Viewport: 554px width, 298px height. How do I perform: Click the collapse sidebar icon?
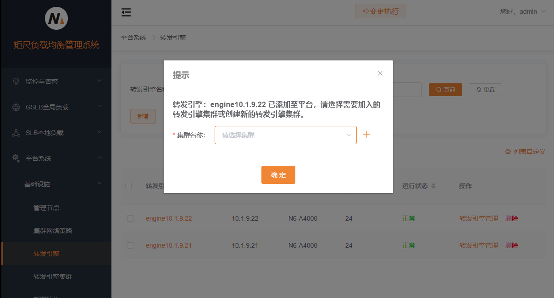126,12
